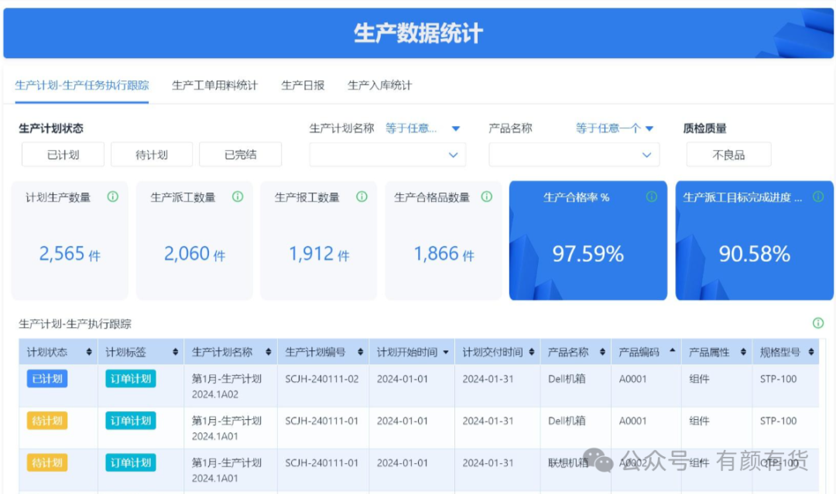The width and height of the screenshot is (836, 494).
Task: Switch to the 生产工单用料统计 tab
Action: pyautogui.click(x=214, y=85)
